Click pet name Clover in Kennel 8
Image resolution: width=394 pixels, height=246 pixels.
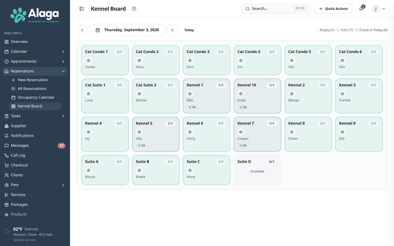click(x=293, y=139)
